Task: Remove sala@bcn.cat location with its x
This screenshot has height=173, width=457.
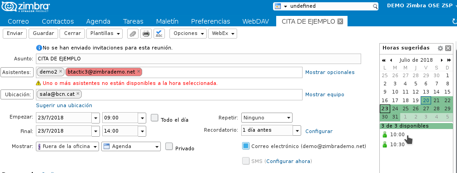Action: [x=78, y=94]
